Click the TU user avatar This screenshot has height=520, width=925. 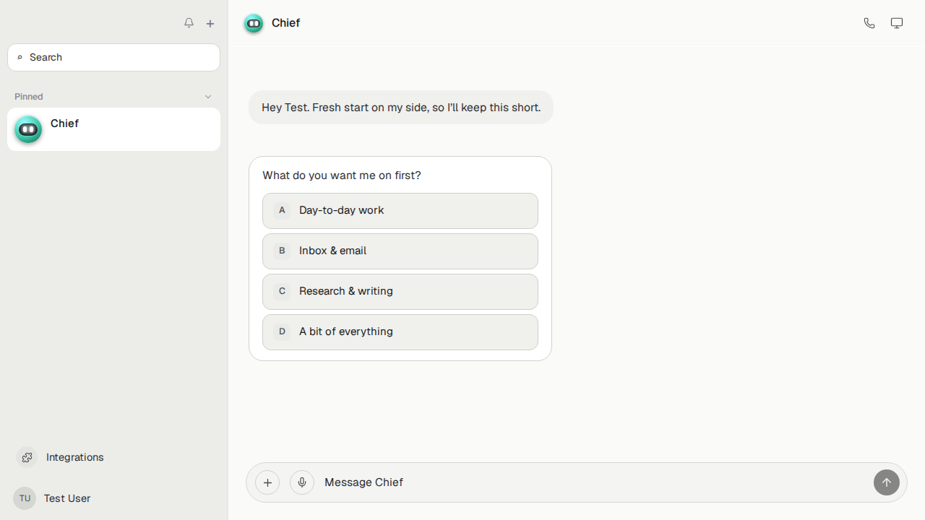pos(25,498)
